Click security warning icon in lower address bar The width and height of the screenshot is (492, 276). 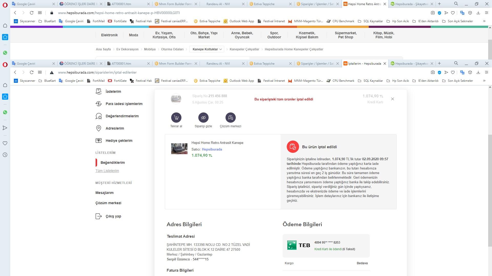(x=52, y=73)
